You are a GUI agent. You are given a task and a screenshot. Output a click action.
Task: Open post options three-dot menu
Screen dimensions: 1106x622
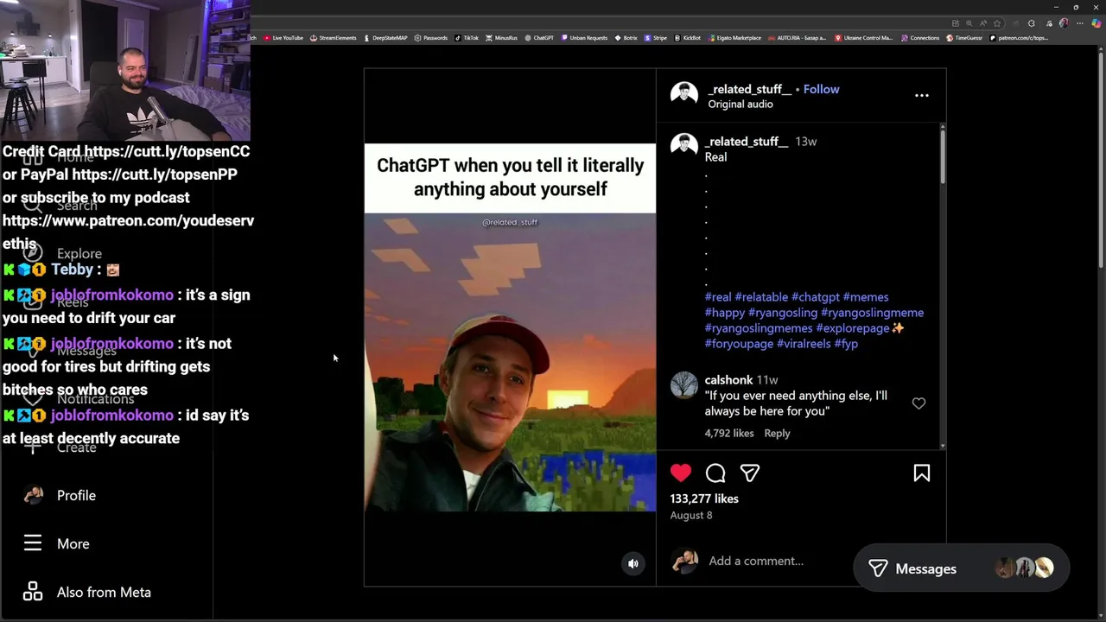pos(922,96)
